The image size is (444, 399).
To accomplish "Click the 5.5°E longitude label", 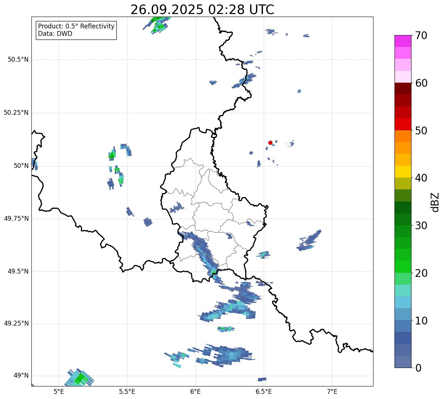I will tap(127, 391).
